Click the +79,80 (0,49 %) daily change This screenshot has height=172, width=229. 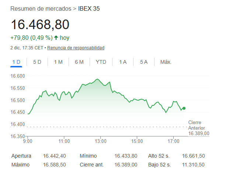point(31,38)
